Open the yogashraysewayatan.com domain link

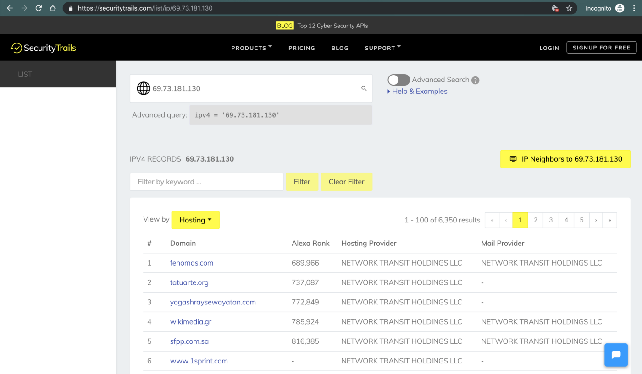point(213,302)
